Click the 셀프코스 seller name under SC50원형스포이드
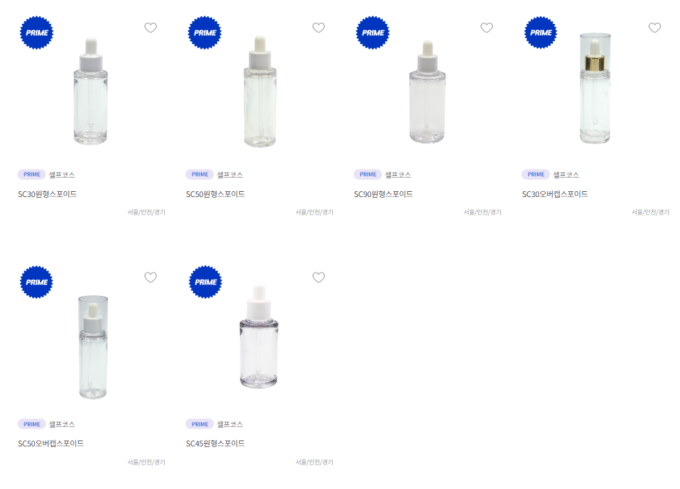 230,174
